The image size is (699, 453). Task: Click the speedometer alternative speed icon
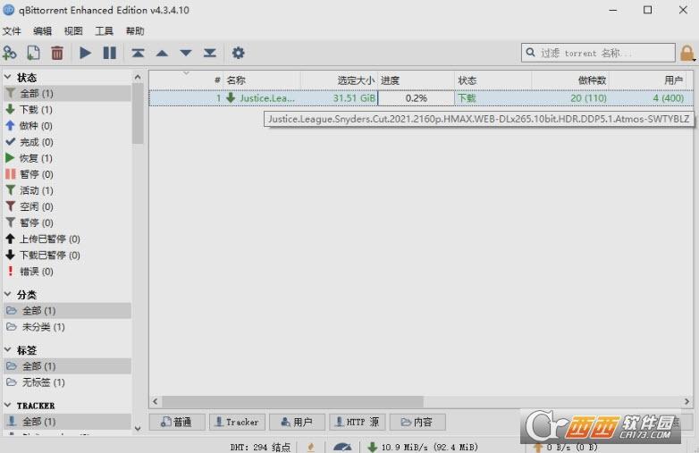tap(342, 447)
